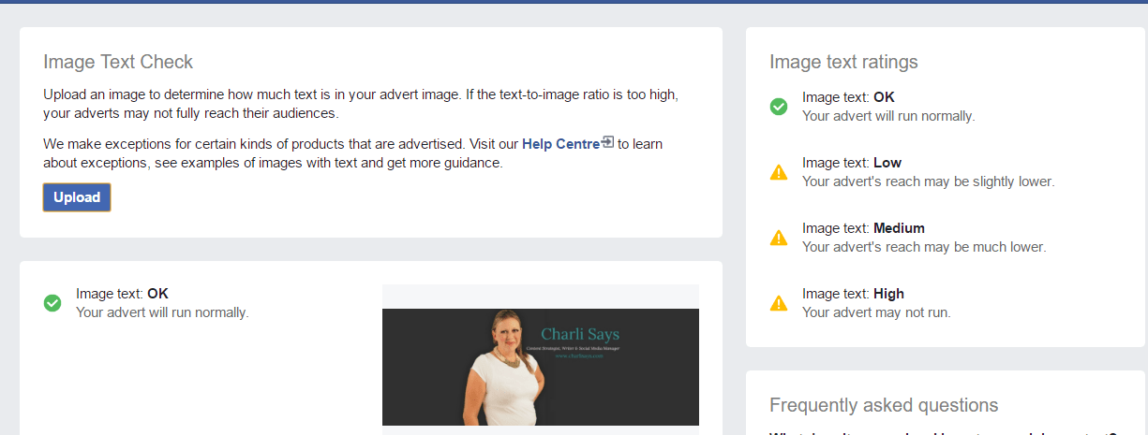Select the 'Image Text Check' heading
1148x435 pixels.
click(118, 62)
